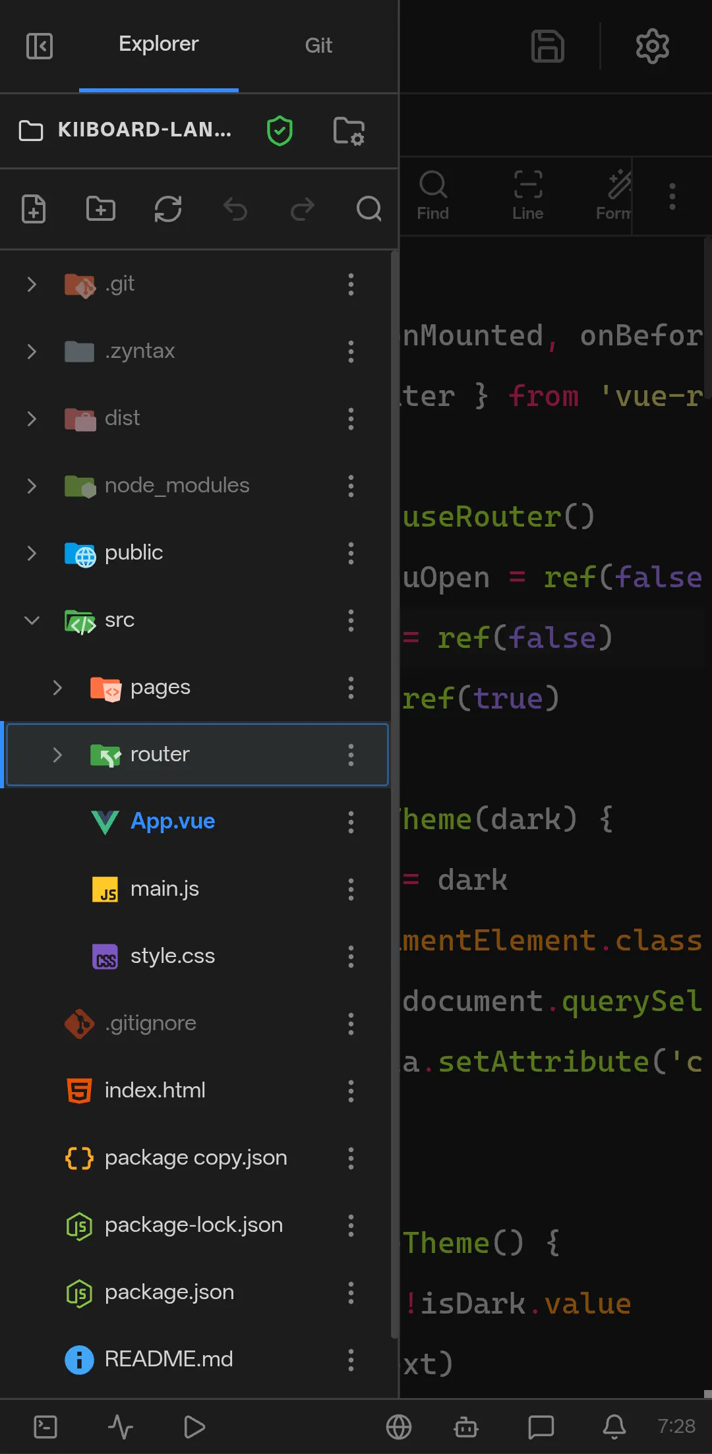This screenshot has height=1454, width=712.
Task: Expand the pages folder
Action: pyautogui.click(x=57, y=687)
